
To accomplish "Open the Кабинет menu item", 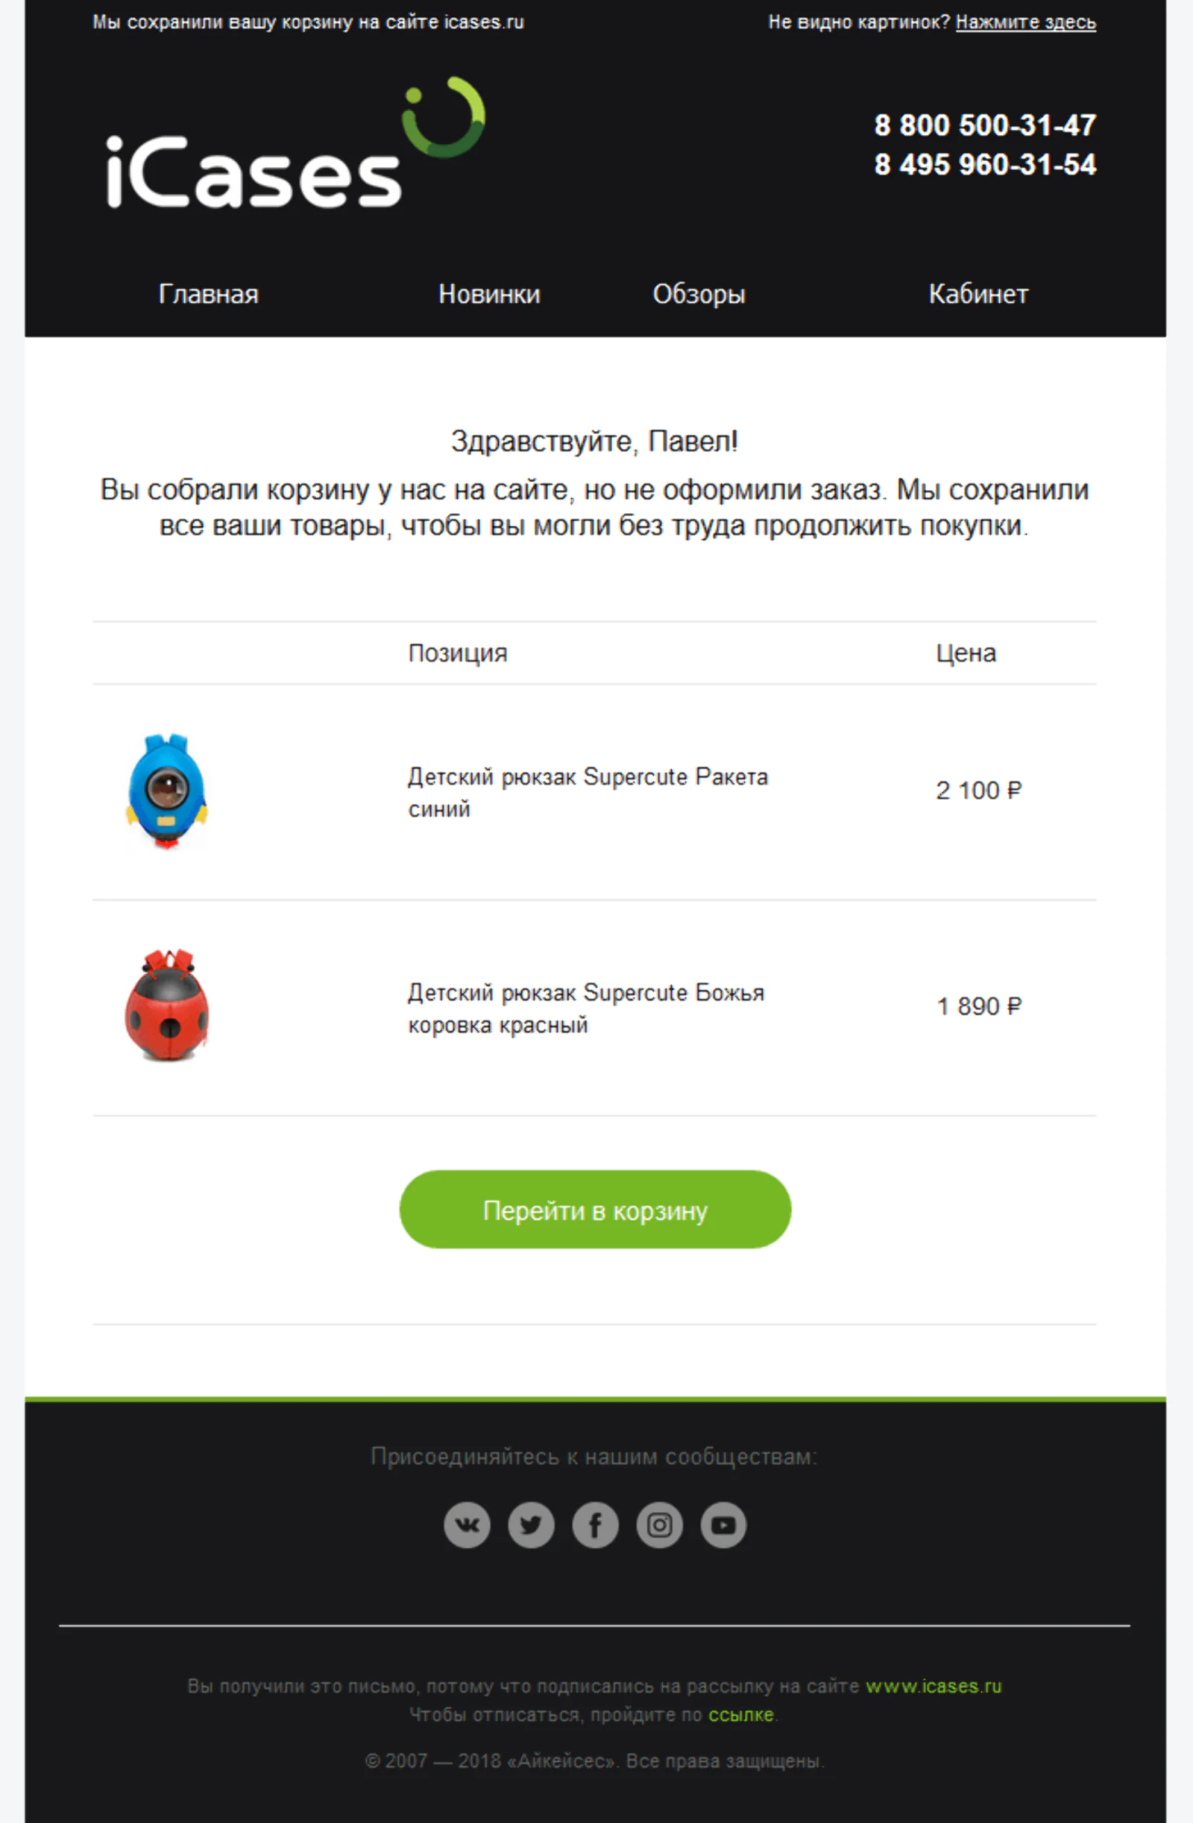I will tap(978, 294).
